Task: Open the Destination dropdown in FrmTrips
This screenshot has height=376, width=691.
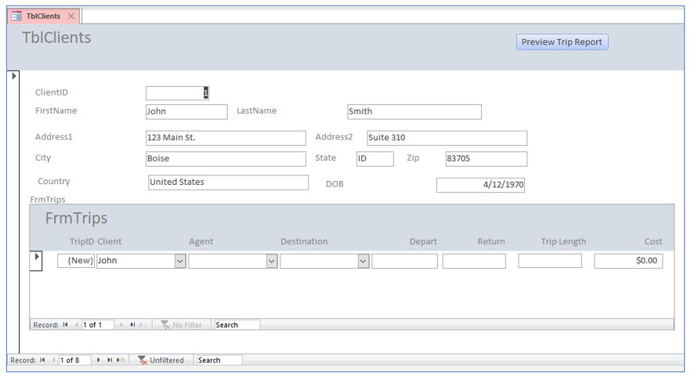Action: 364,261
